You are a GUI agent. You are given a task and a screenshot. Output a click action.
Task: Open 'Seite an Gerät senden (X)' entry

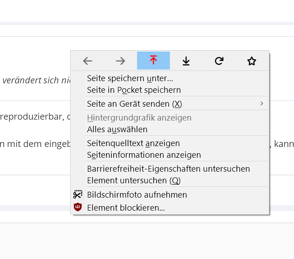134,104
